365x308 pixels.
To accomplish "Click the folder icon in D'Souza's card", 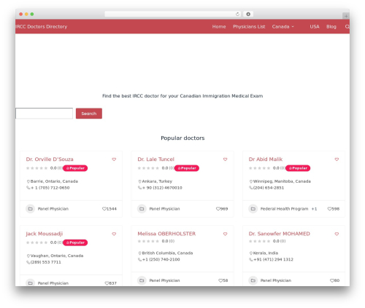I will tap(31, 209).
